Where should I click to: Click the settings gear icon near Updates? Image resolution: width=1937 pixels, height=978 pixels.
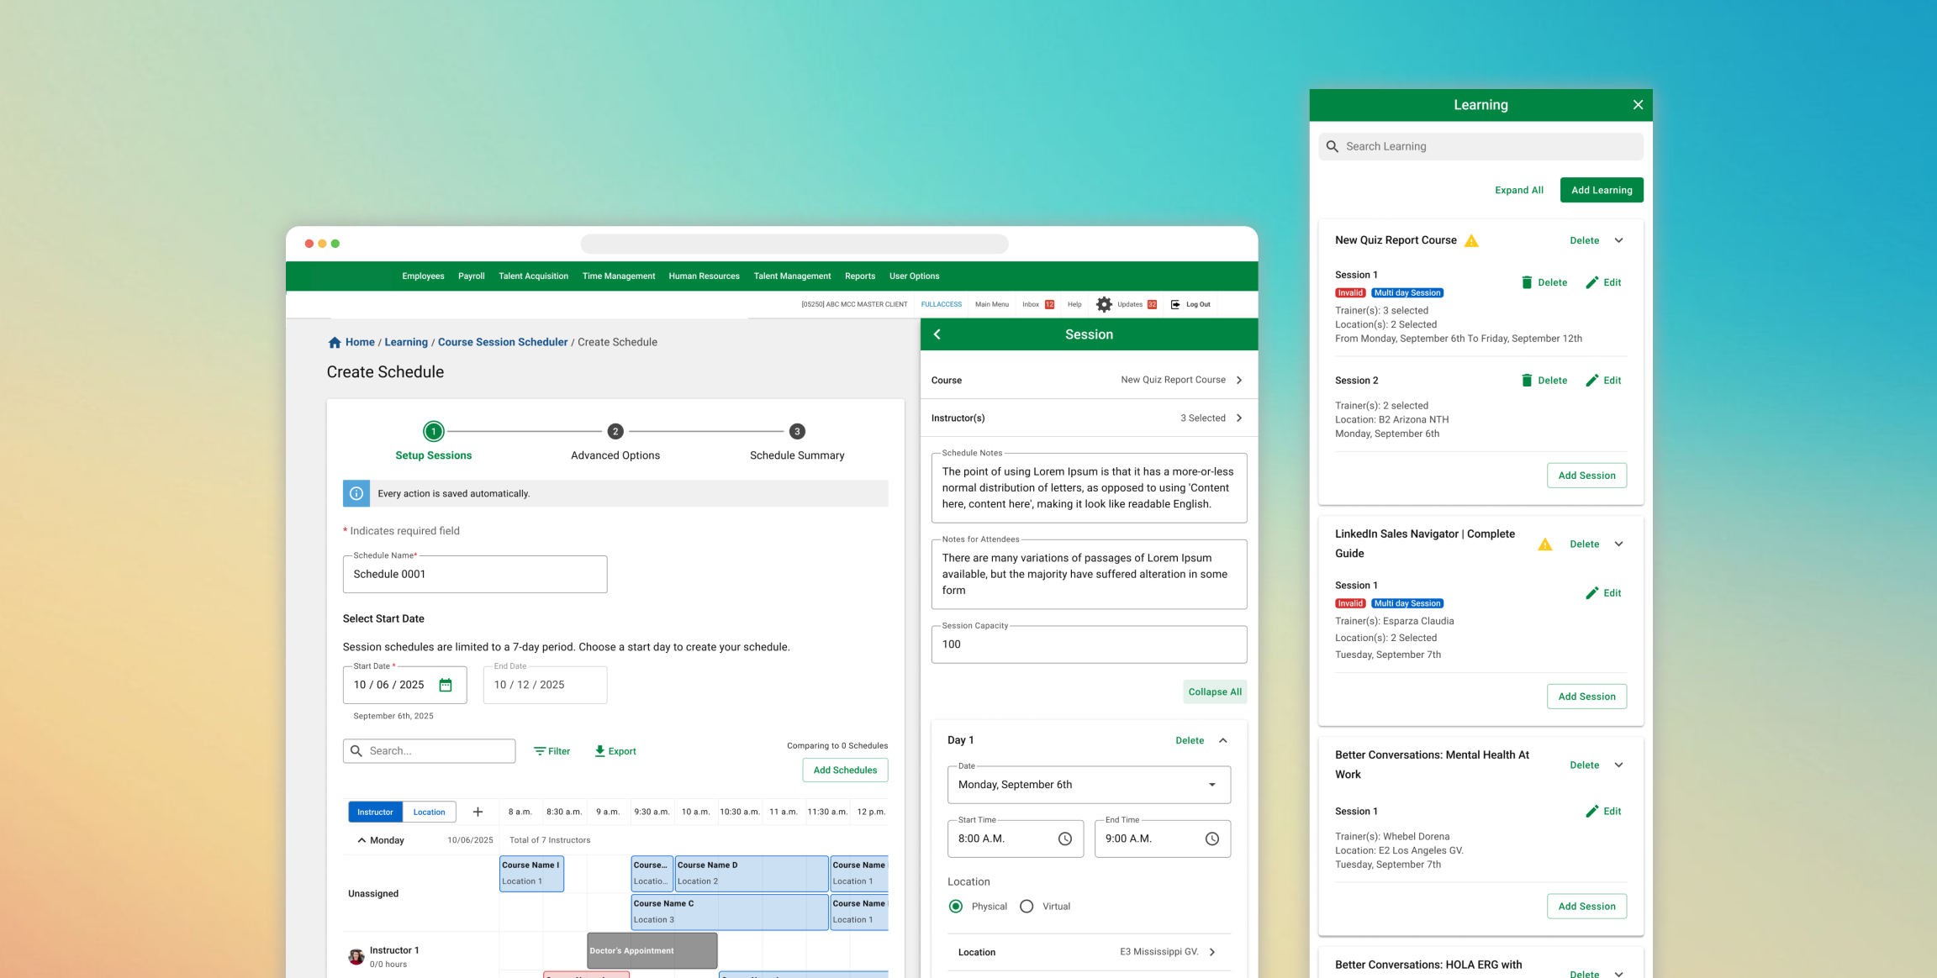pyautogui.click(x=1104, y=304)
